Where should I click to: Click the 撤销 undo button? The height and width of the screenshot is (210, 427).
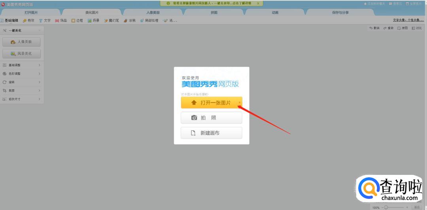point(374,28)
